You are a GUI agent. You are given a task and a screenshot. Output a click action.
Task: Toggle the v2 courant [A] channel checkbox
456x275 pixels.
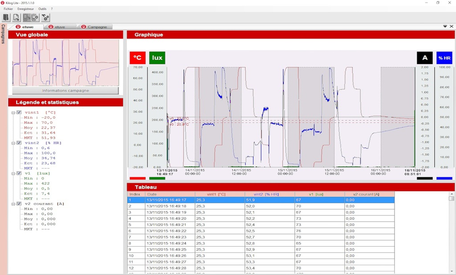19,204
